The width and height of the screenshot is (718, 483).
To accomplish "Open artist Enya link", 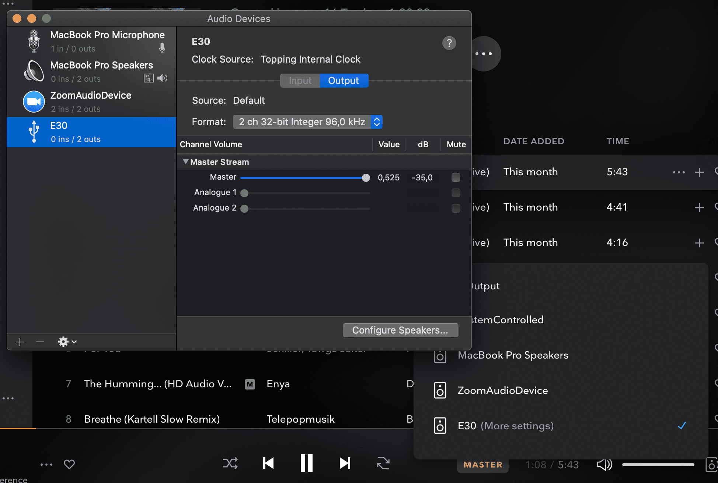I will point(278,384).
